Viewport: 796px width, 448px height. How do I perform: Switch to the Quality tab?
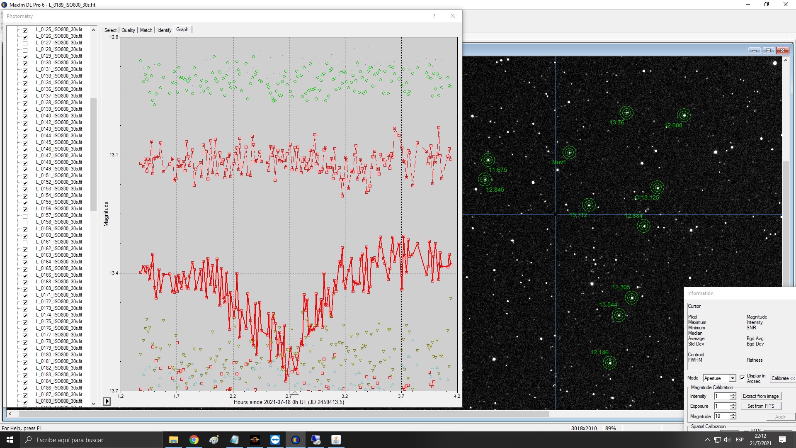pyautogui.click(x=128, y=30)
